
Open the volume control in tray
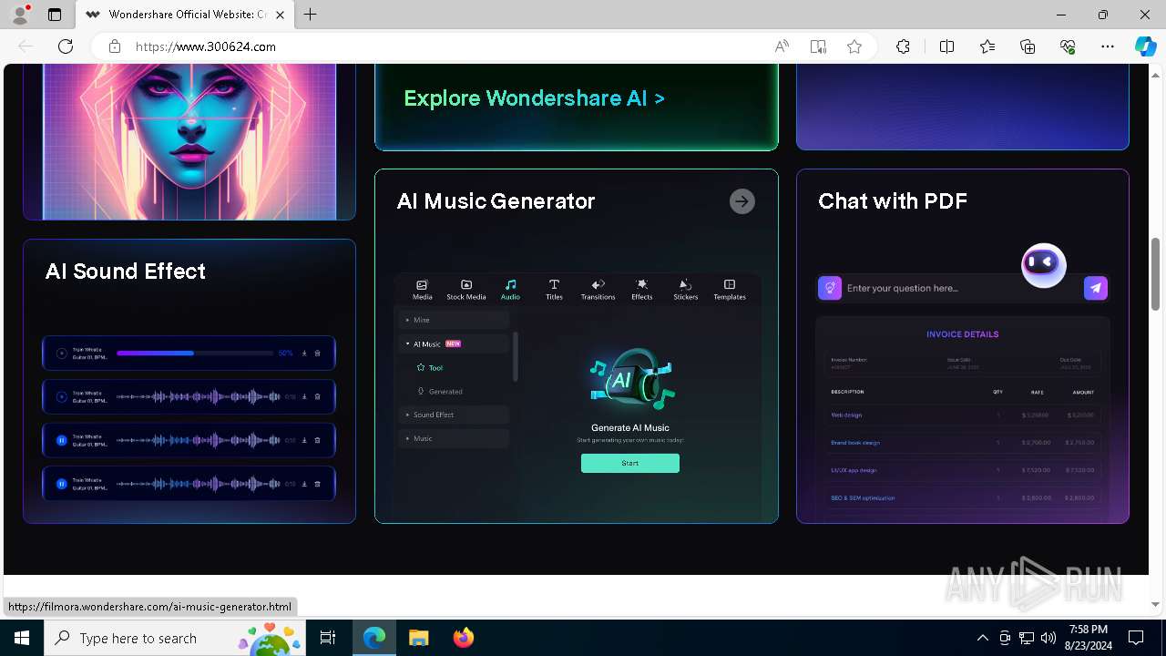(x=1048, y=638)
